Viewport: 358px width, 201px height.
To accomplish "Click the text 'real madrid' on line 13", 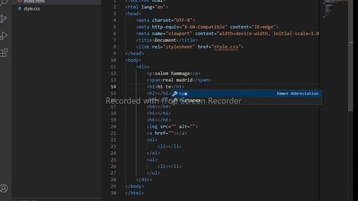I will 178,80.
